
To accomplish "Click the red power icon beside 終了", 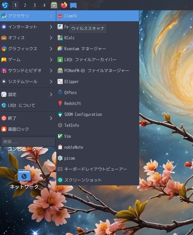I will 4,118.
